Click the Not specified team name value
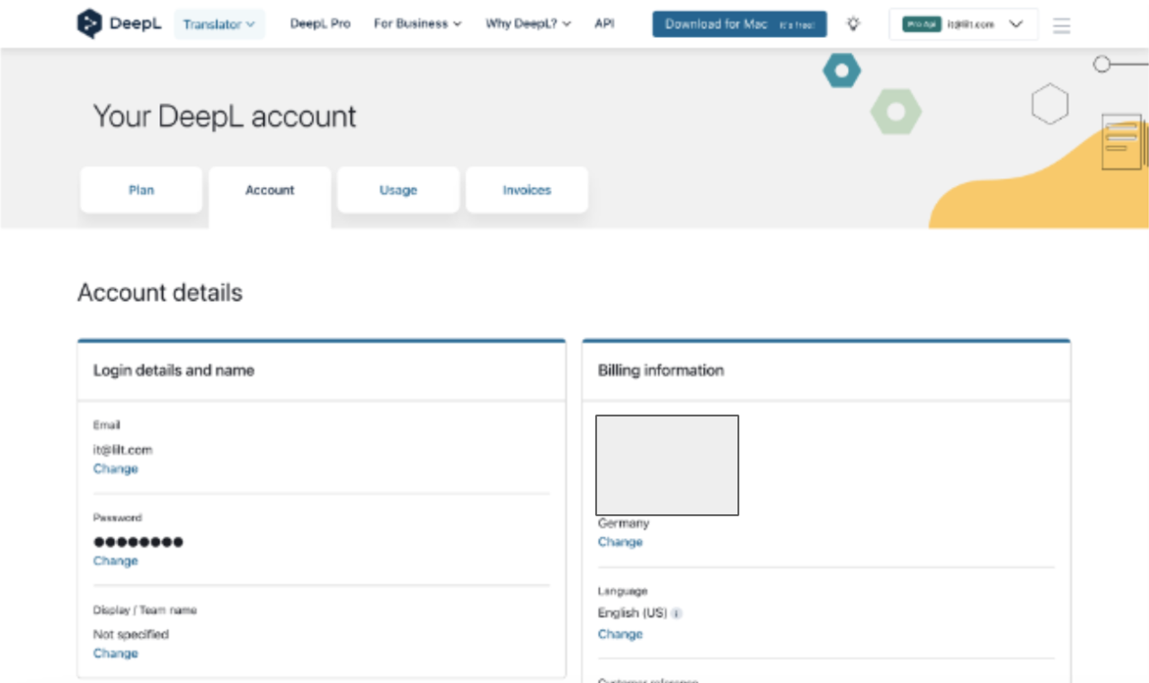Viewport: 1149px width, 683px height. pyautogui.click(x=131, y=634)
